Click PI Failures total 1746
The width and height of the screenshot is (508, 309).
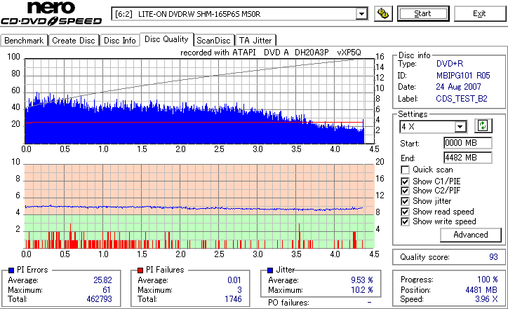(x=233, y=299)
